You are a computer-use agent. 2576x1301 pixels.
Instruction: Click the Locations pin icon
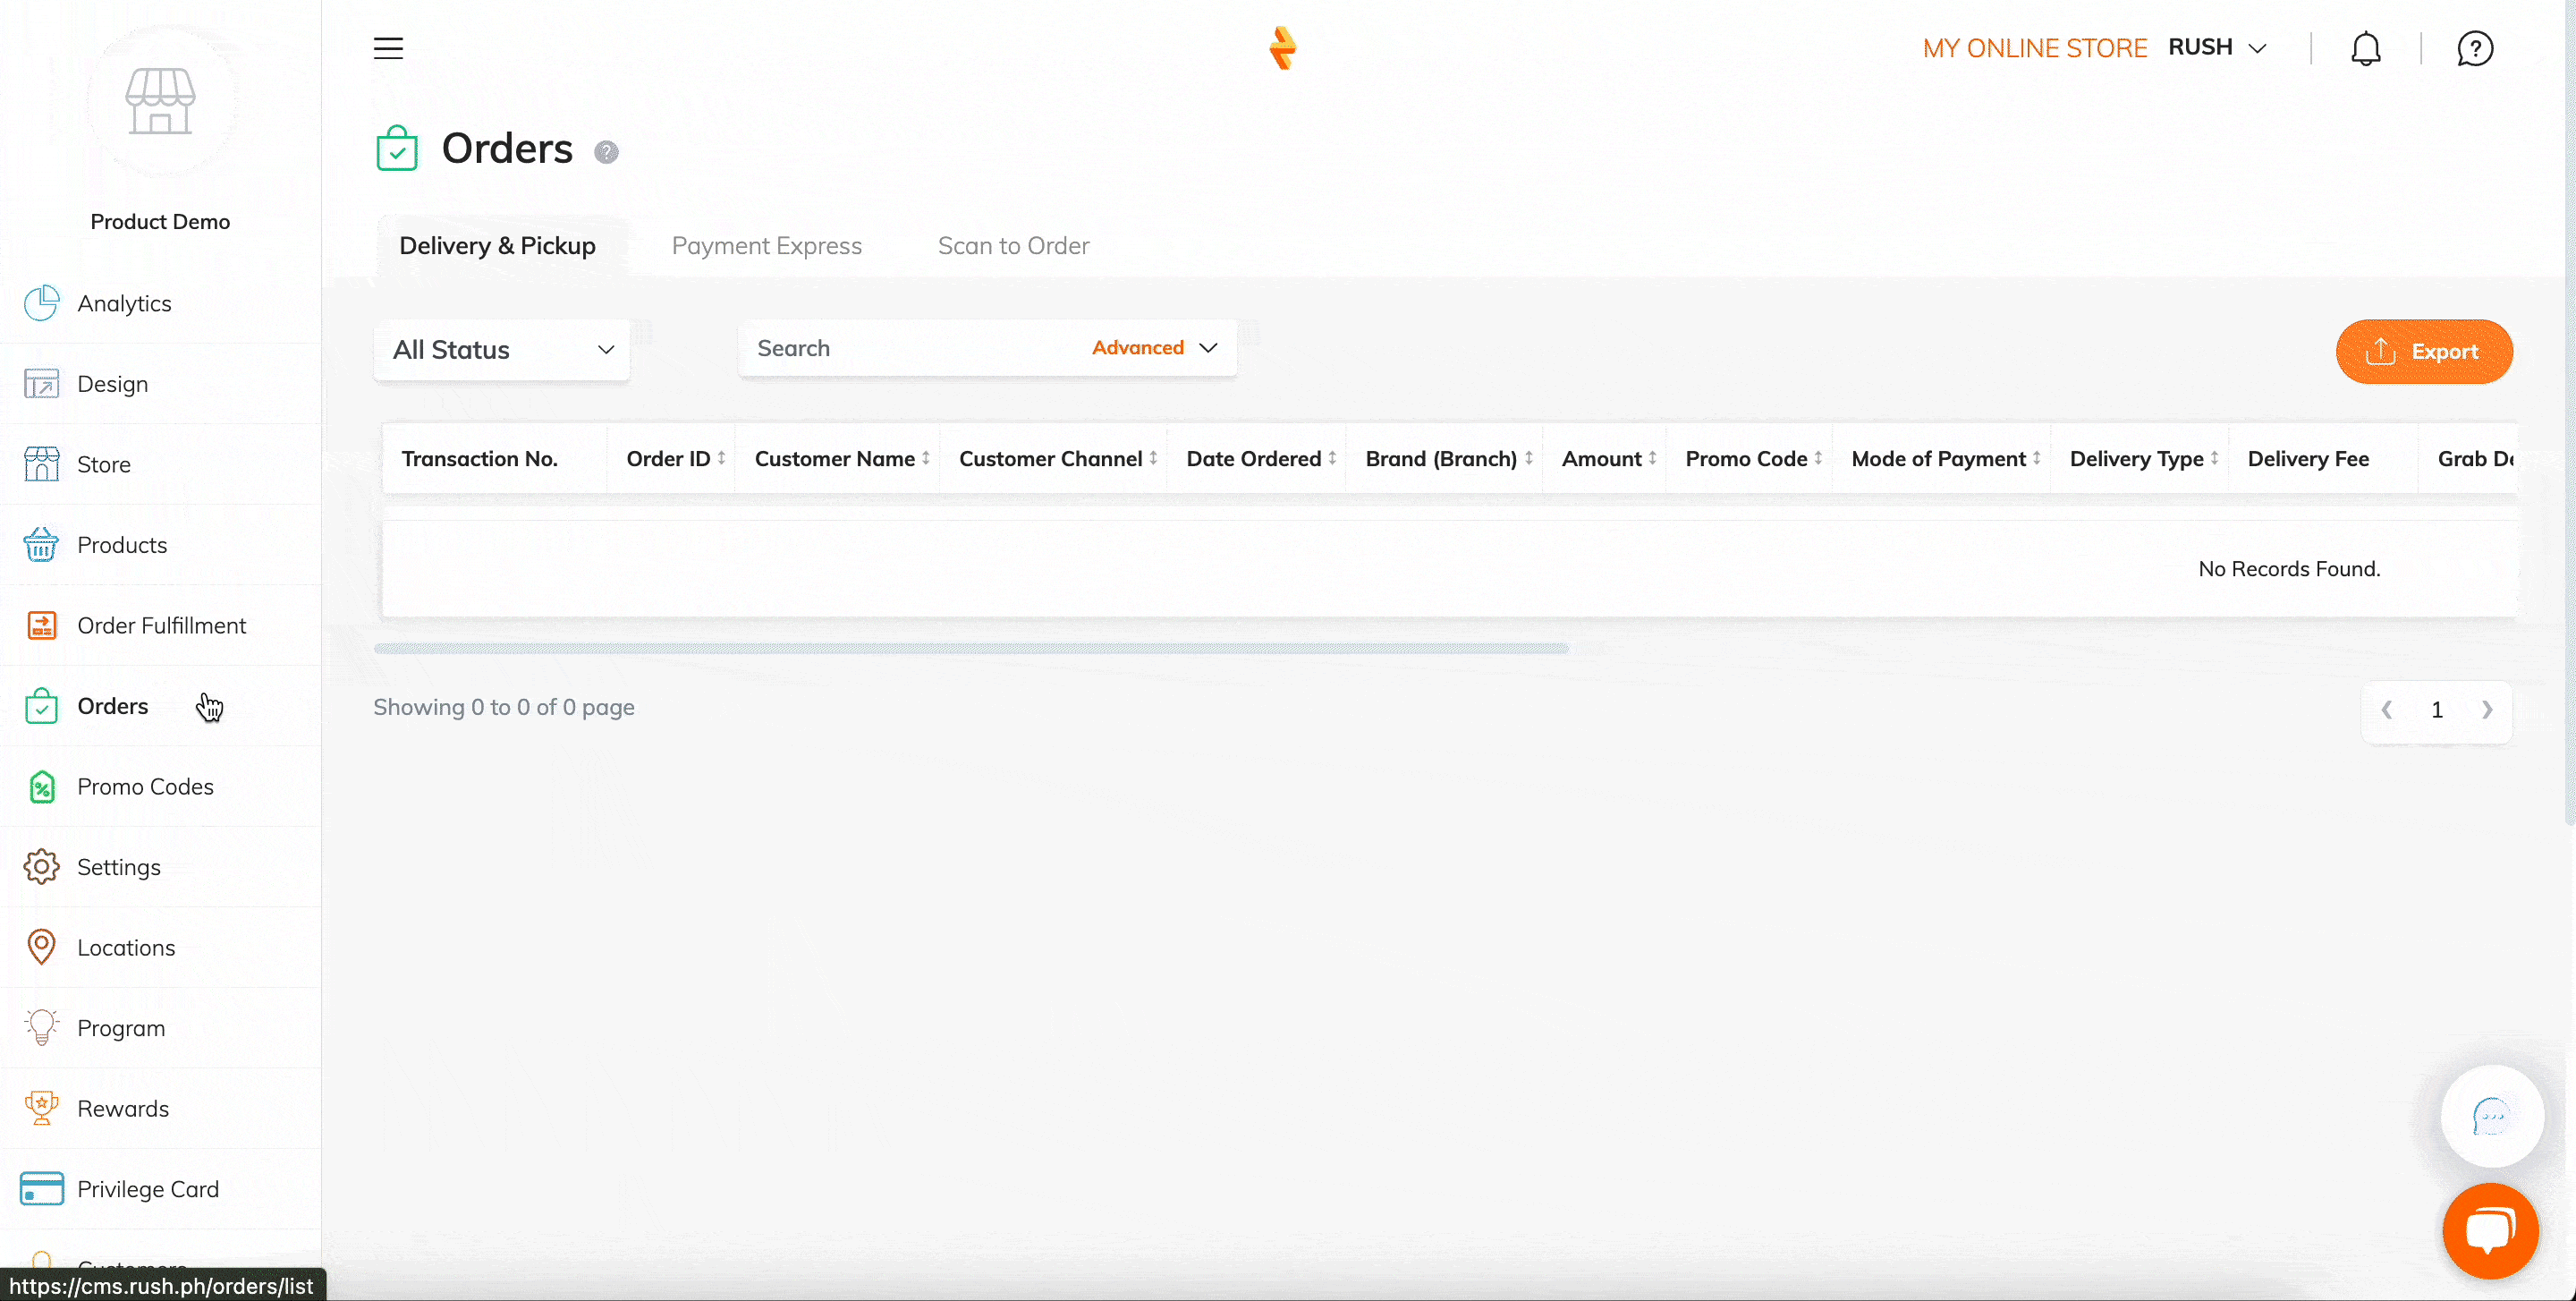coord(41,947)
